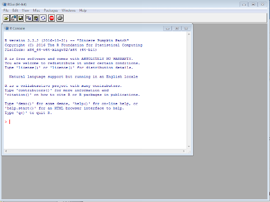Viewport: 270px width, 202px height.
Task: Click the console horizontal scrollbar left arrow
Action: click(x=6, y=151)
